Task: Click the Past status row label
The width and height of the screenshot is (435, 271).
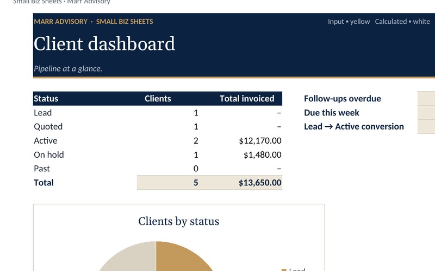Action: pyautogui.click(x=42, y=169)
